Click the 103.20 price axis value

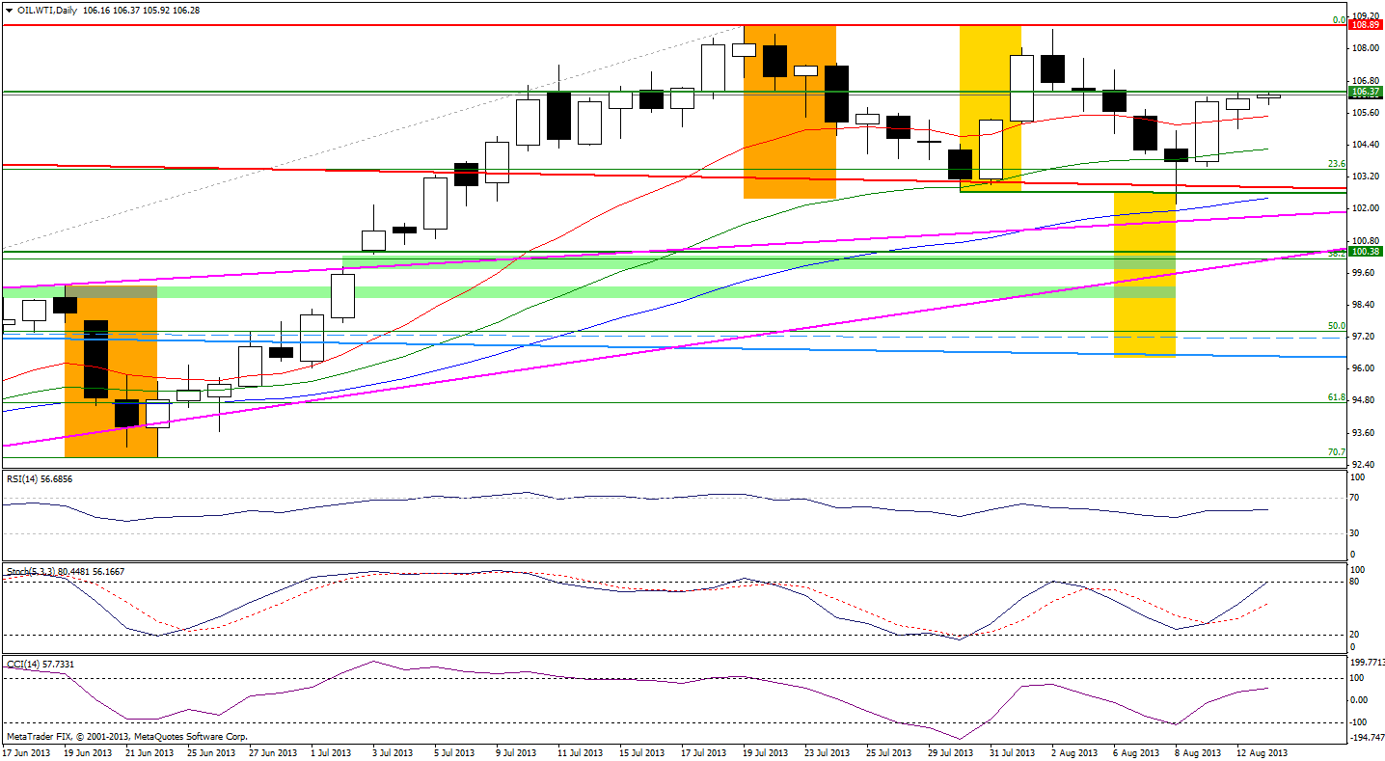(x=1365, y=177)
